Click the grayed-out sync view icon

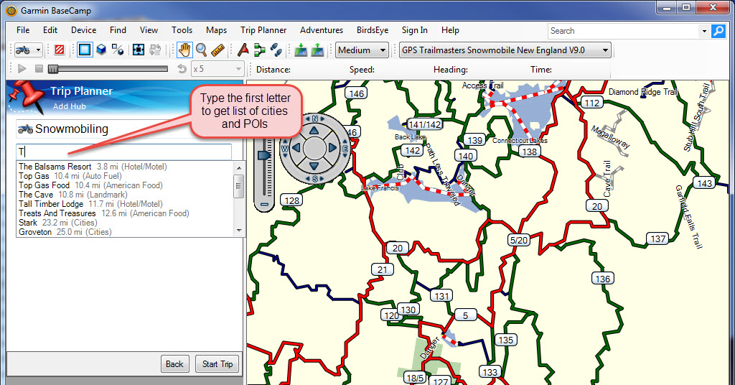click(155, 50)
